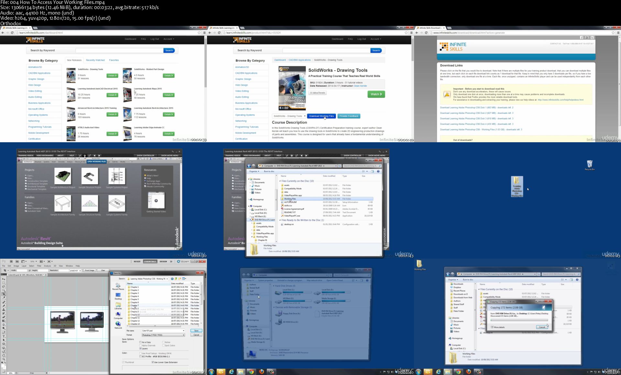Screen dimensions: 621x375
Task: Select the Type tool in Photoshop
Action: [x=4, y=336]
